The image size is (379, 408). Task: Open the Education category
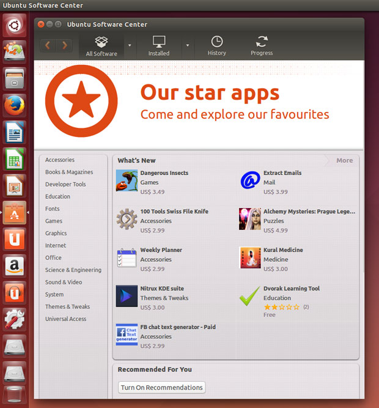point(57,196)
